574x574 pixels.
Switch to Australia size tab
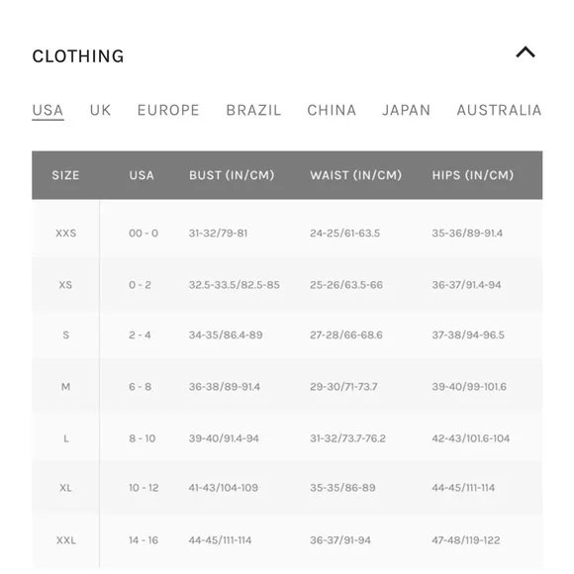coord(499,110)
